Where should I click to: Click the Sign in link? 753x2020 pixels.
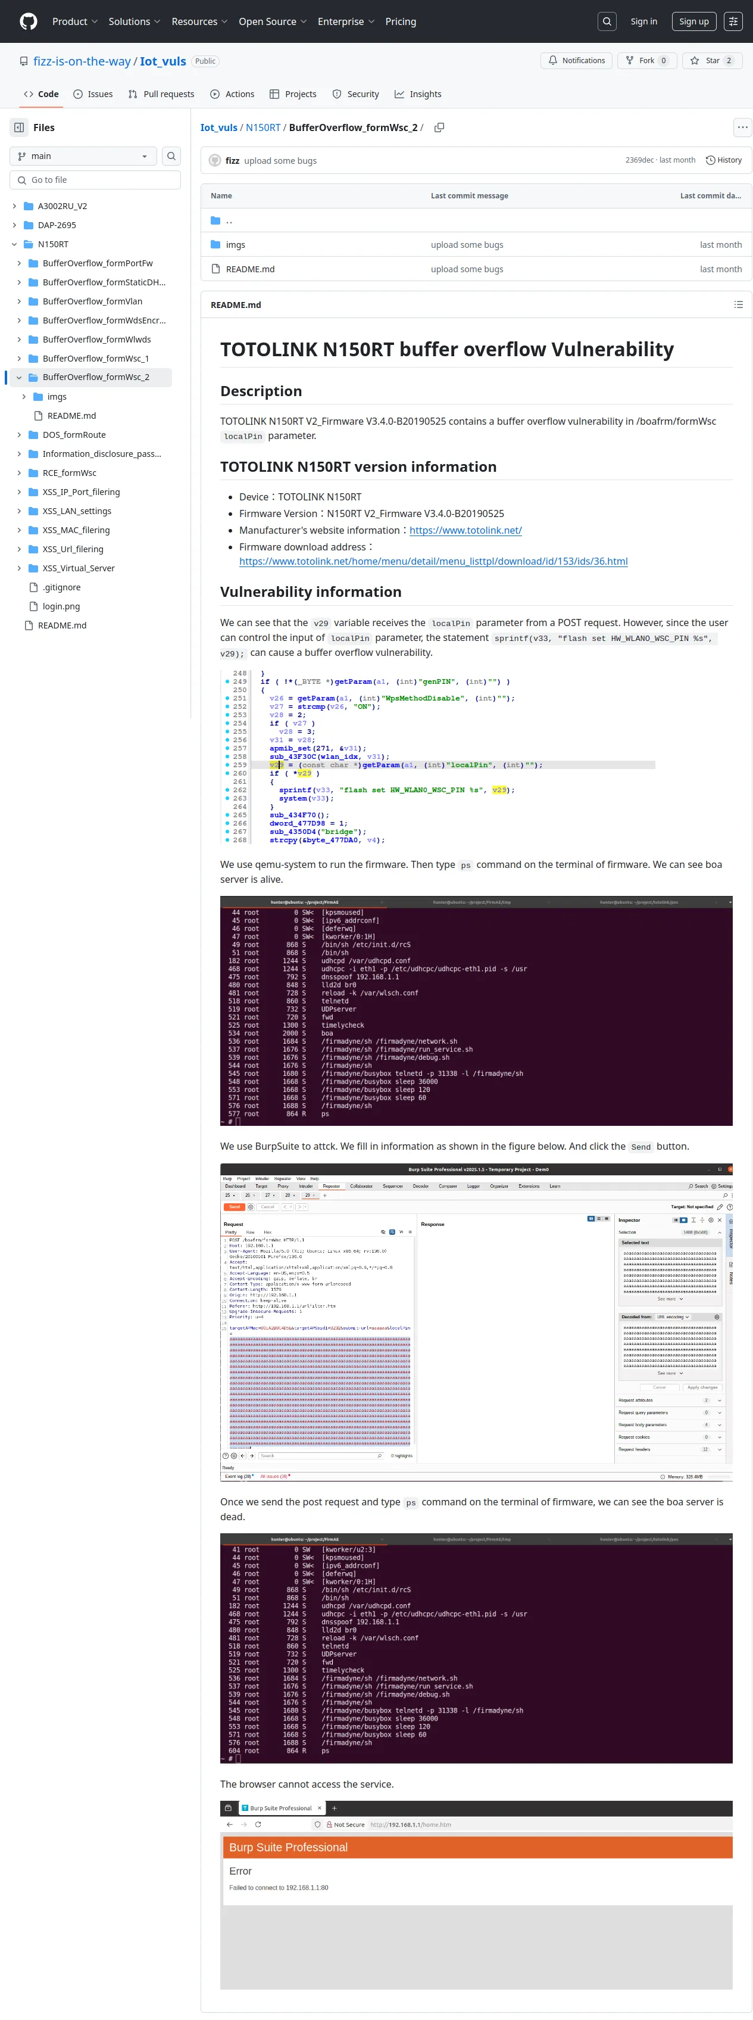[x=643, y=21]
